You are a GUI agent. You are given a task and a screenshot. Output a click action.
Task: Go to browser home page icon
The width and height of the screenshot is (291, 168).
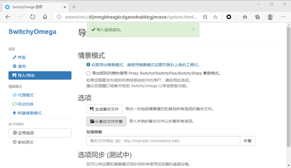pos(45,17)
